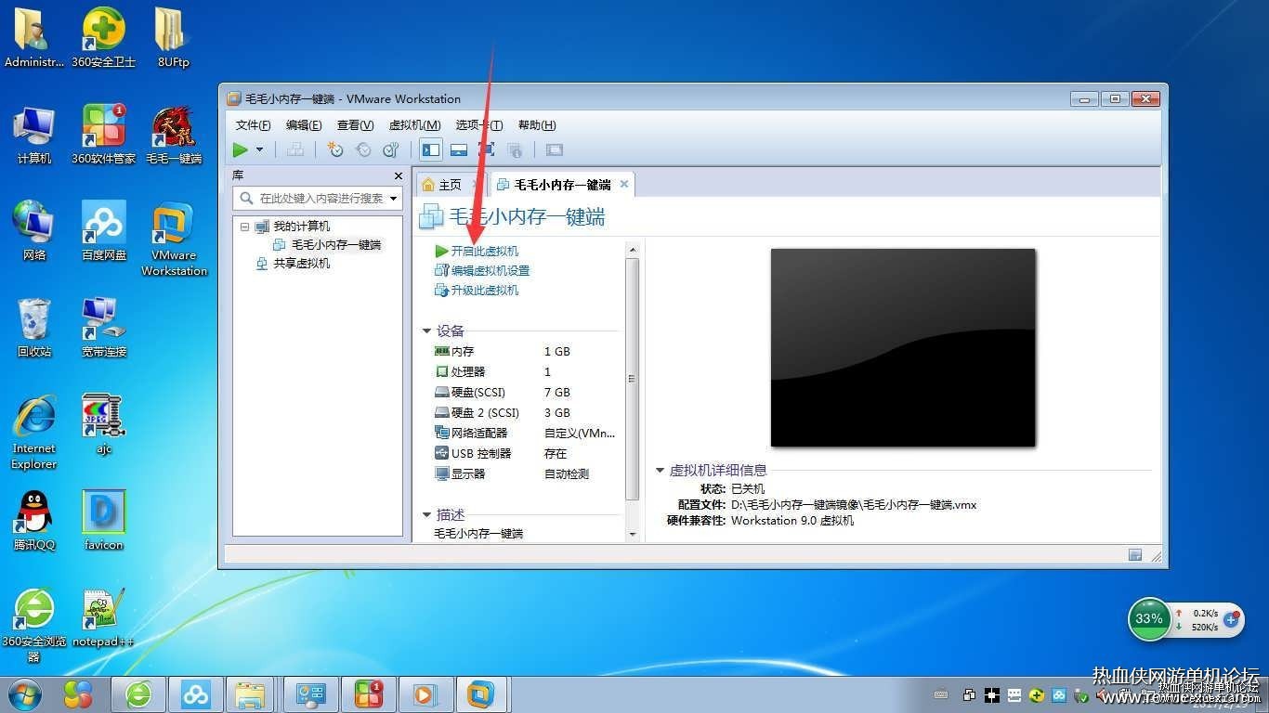Select the 回收站 recycle bin icon
The image size is (1269, 713).
34,328
